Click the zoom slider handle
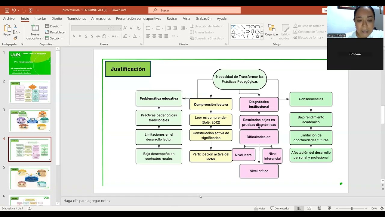 352,208
